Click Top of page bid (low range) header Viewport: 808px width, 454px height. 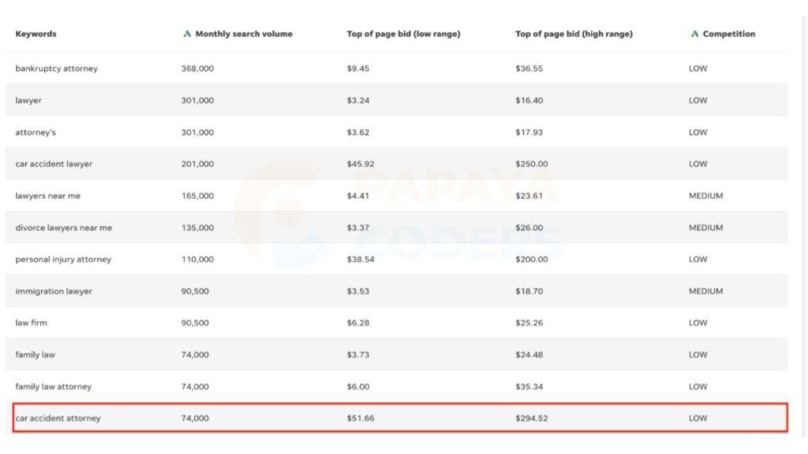click(403, 34)
